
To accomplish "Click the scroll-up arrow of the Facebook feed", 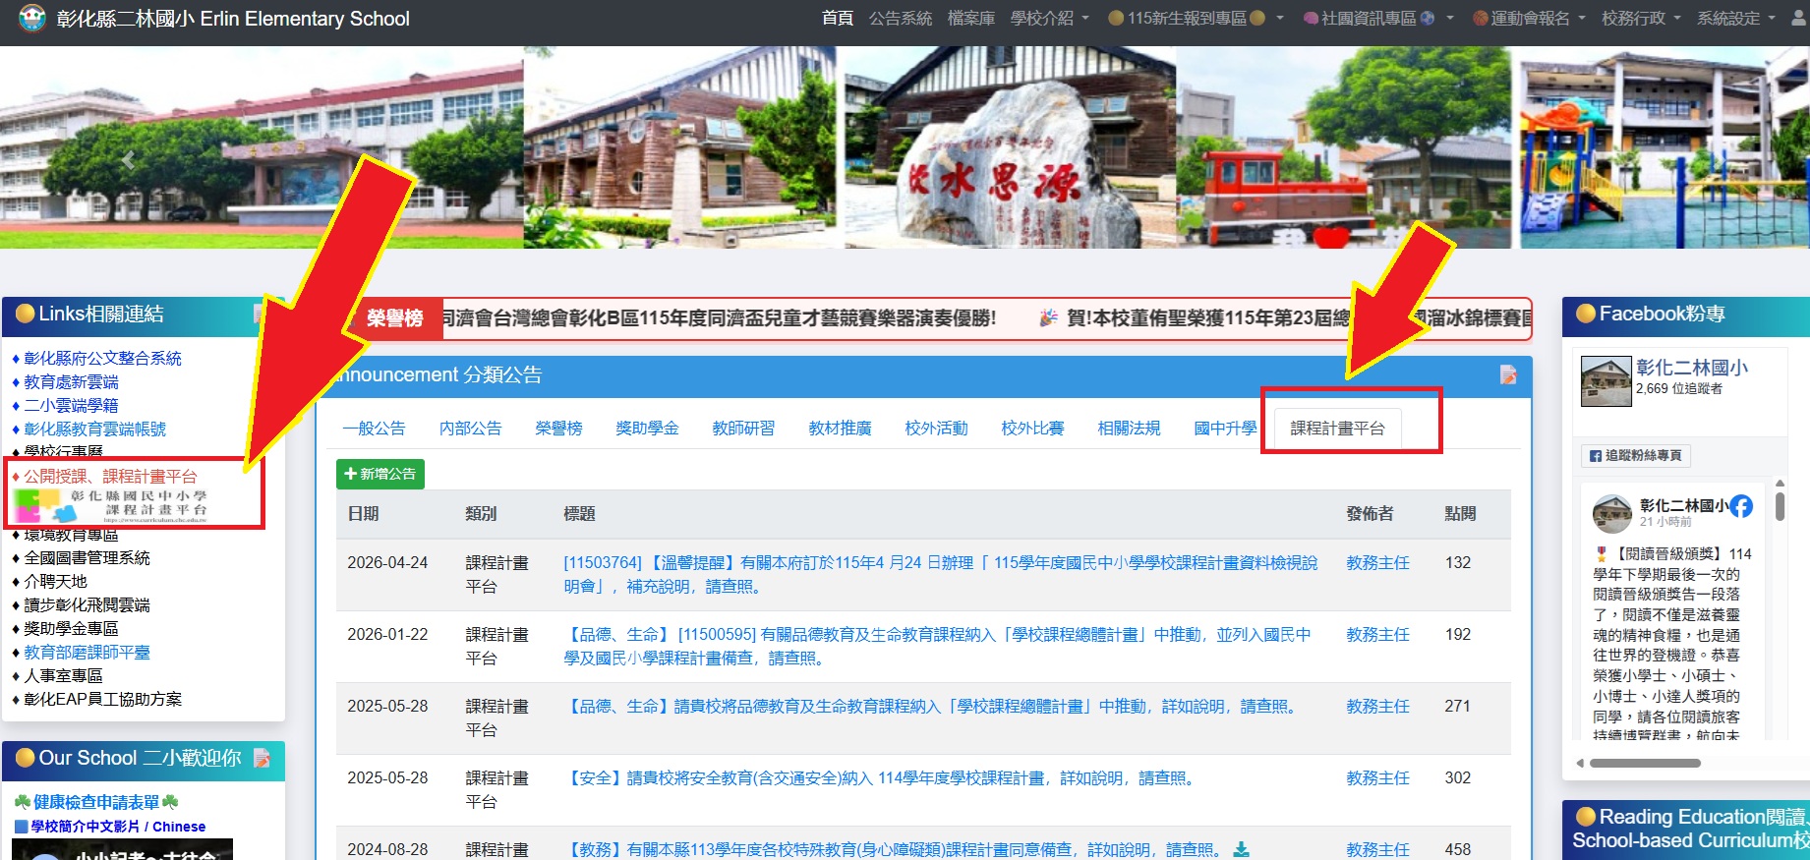I will (1780, 483).
